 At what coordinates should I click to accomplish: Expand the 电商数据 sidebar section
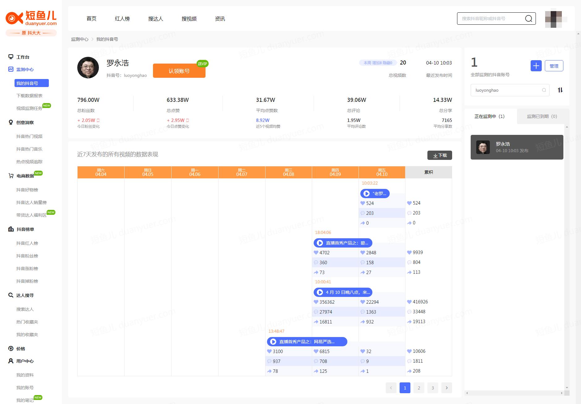[25, 176]
